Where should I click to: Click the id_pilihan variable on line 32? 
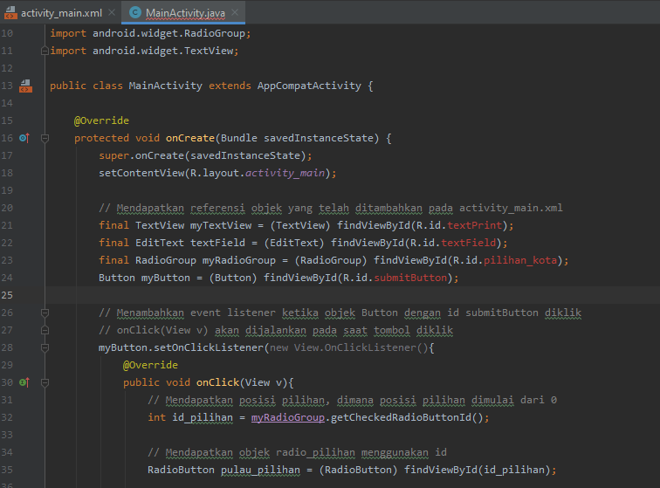[x=203, y=417]
